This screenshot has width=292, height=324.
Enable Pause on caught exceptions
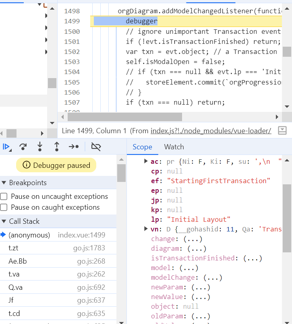tap(4, 207)
